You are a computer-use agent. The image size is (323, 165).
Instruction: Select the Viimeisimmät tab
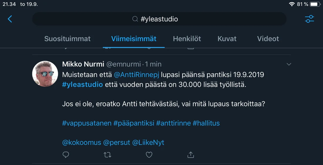134,39
